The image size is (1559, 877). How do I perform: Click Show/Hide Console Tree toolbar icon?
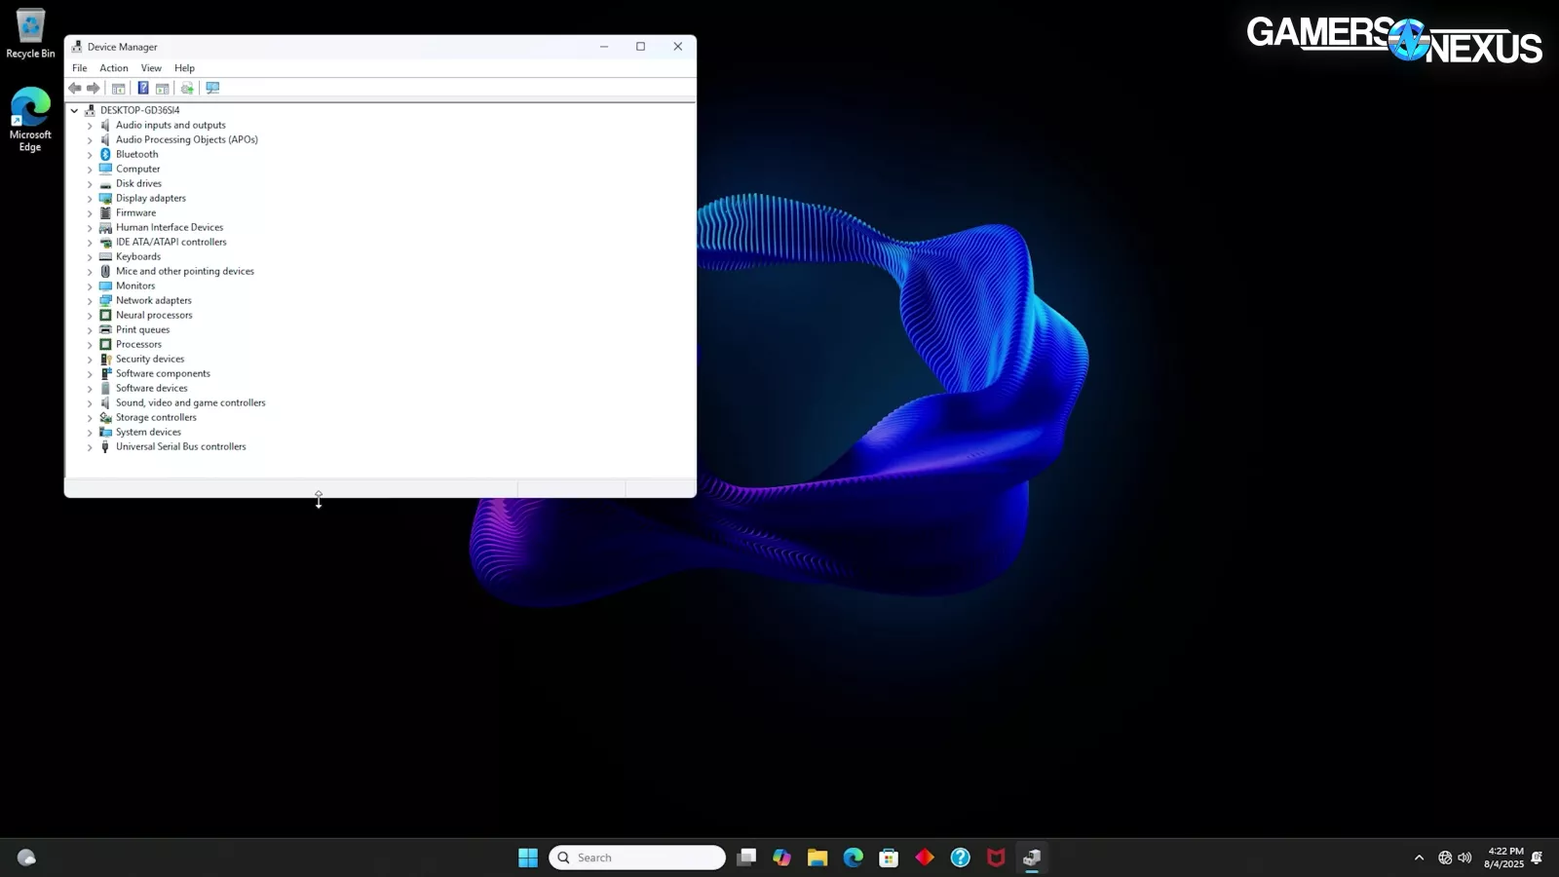pyautogui.click(x=119, y=89)
